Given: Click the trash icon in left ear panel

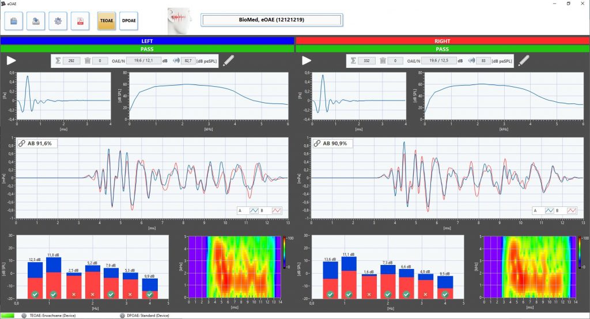Looking at the screenshot, I should click(88, 60).
